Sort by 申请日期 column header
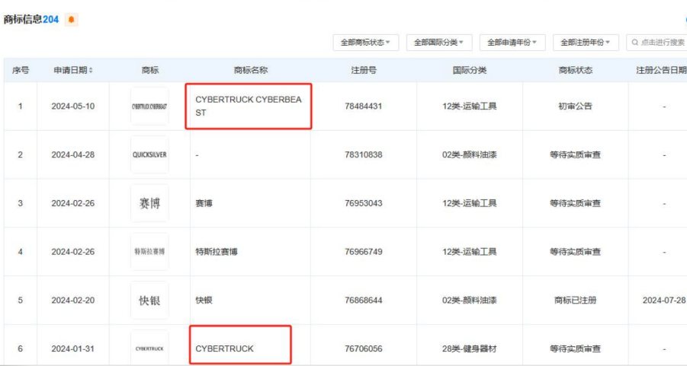 point(73,70)
